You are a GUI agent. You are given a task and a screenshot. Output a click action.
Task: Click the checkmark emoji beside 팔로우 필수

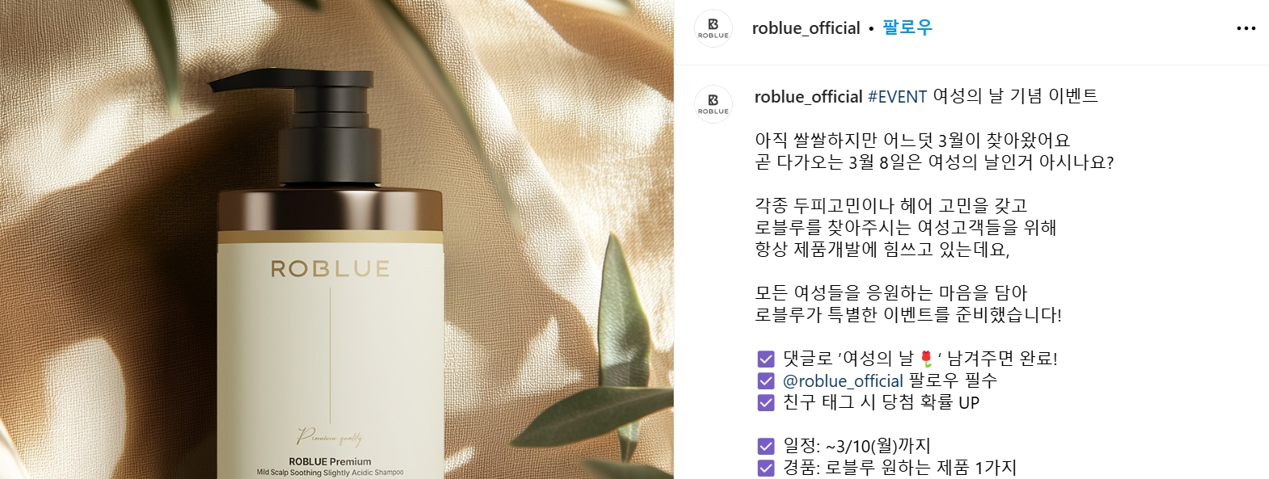click(765, 380)
